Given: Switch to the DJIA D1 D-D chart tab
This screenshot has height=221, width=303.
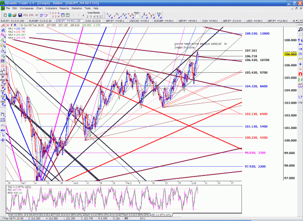Looking at the screenshot, I should pyautogui.click(x=93, y=21).
